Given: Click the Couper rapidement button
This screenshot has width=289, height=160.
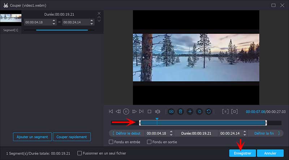Looking at the screenshot, I should pos(72,137).
